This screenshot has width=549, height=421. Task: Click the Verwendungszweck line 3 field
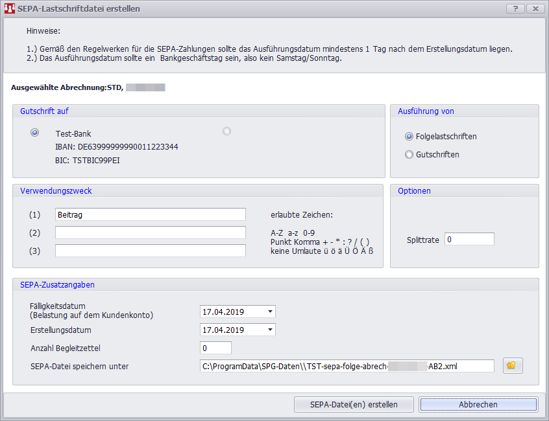[150, 251]
